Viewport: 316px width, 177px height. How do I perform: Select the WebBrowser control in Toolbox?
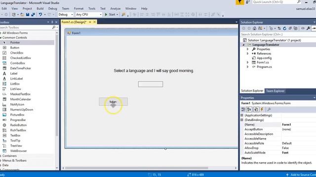point(18,151)
